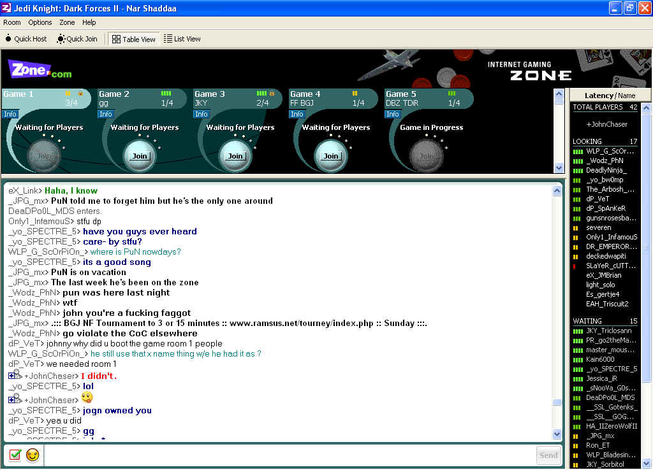Viewport: 653px width, 470px height.
Task: Click the latency bars beside JKY_Triclosann
Action: click(578, 332)
